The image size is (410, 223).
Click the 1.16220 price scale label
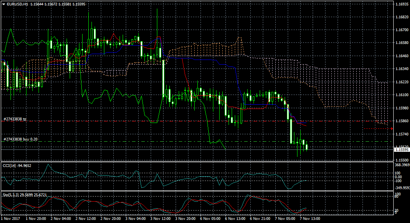click(401, 82)
